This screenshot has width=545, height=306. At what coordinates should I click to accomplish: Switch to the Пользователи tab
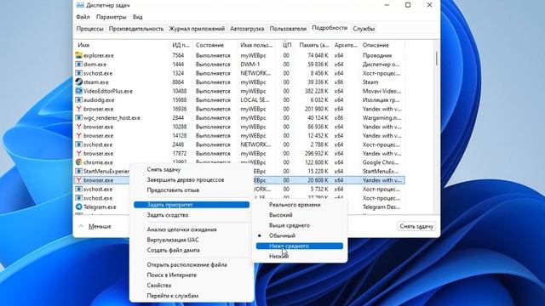pos(288,29)
